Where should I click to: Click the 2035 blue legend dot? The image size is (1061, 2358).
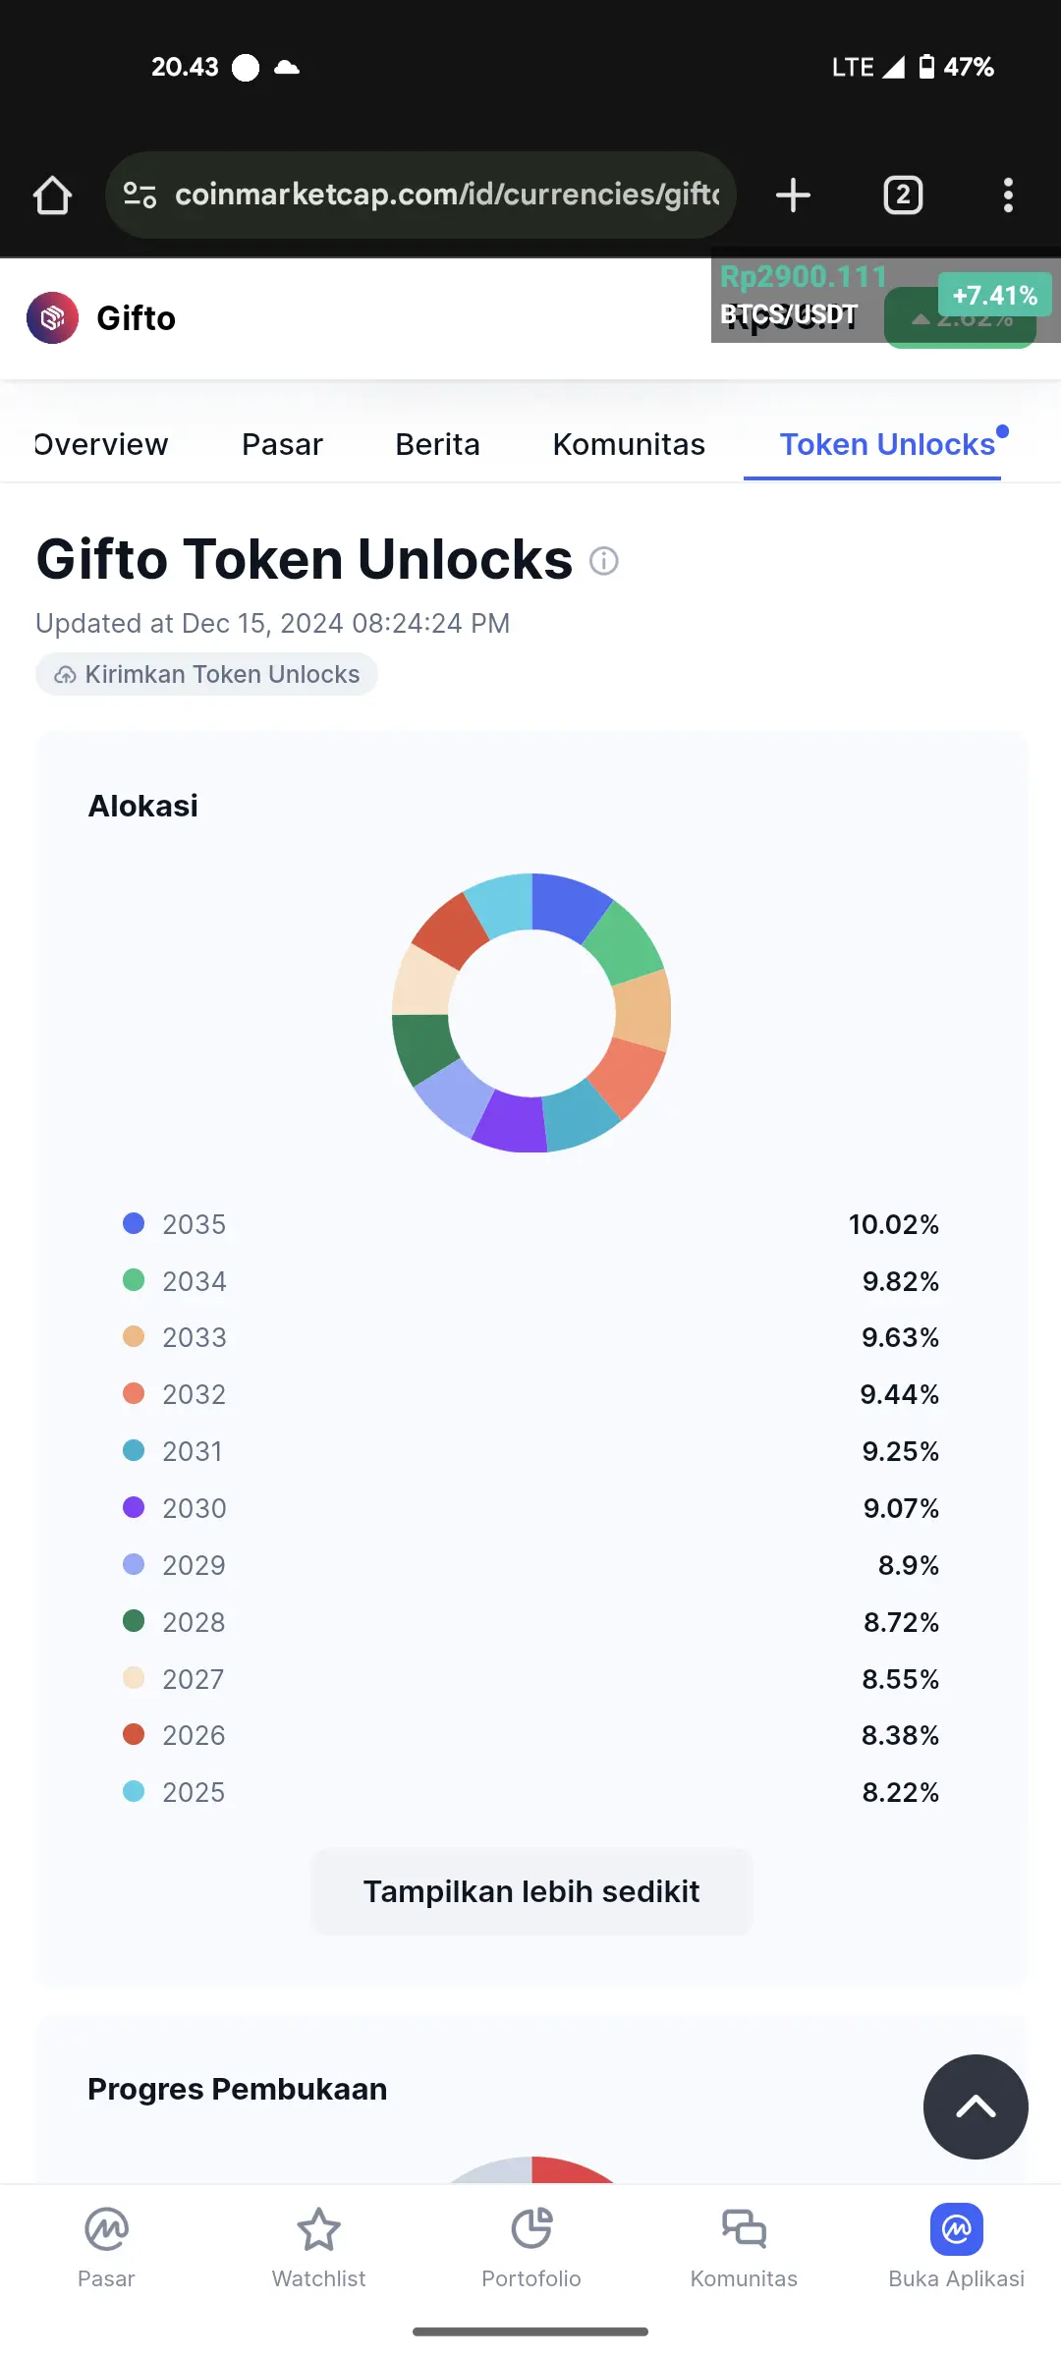point(134,1223)
